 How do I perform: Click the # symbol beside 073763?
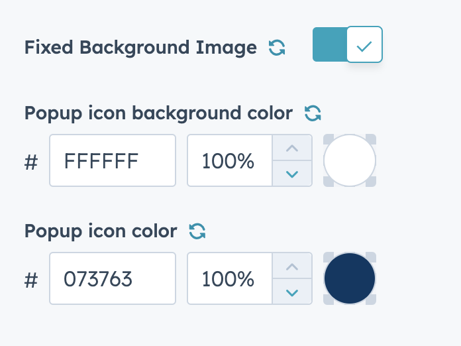(31, 280)
